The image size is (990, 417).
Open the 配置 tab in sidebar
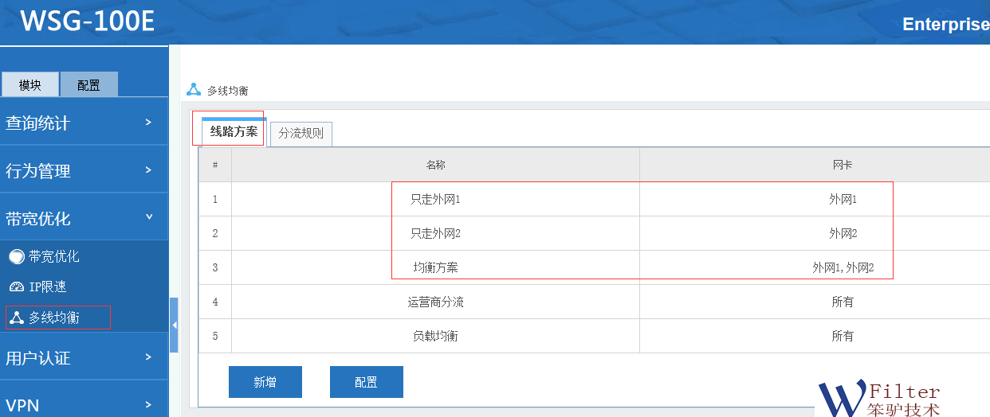(88, 85)
